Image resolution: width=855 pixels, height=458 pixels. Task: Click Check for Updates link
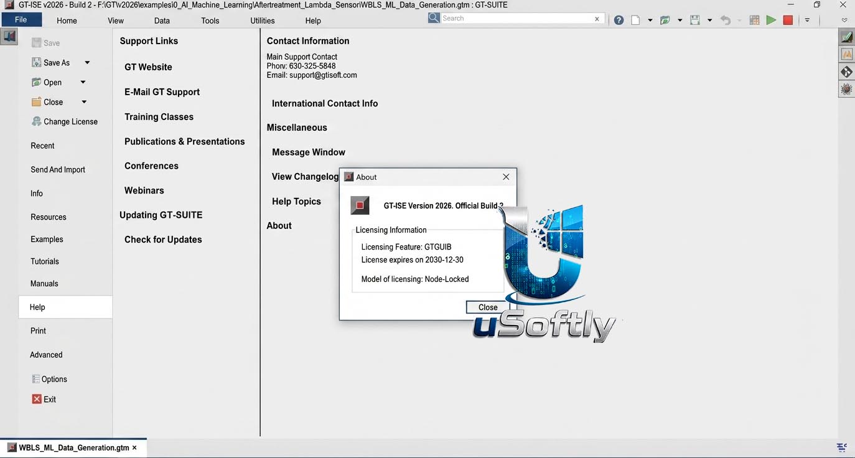coord(163,240)
